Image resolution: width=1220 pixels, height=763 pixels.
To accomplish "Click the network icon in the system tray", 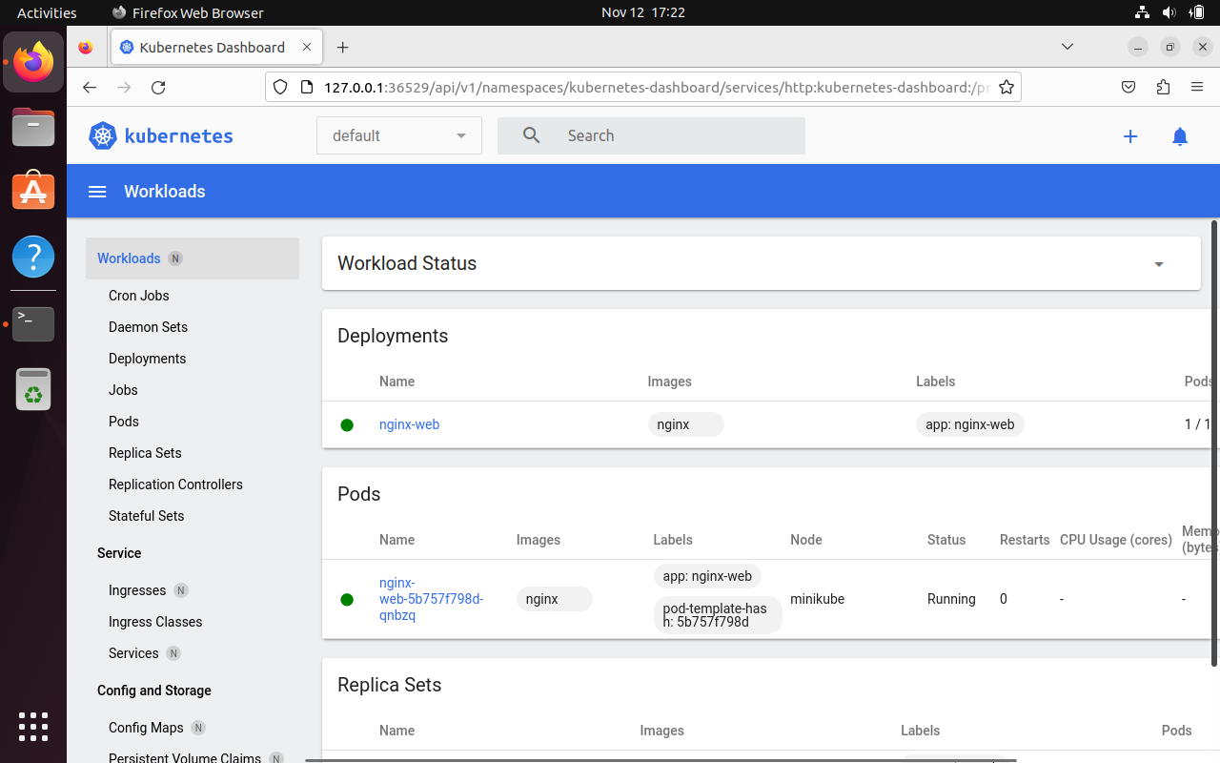I will click(1143, 12).
